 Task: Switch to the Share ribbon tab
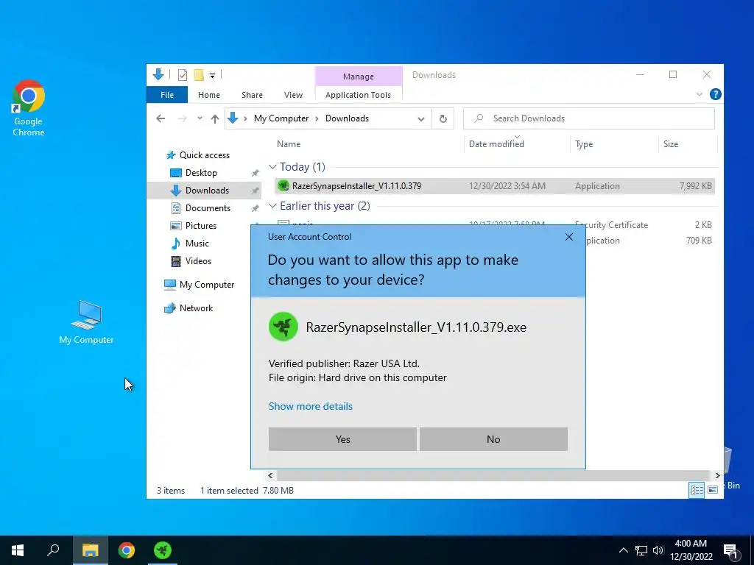[x=252, y=95]
